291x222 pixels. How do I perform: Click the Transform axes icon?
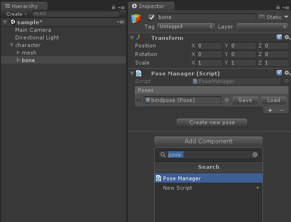(x=139, y=38)
